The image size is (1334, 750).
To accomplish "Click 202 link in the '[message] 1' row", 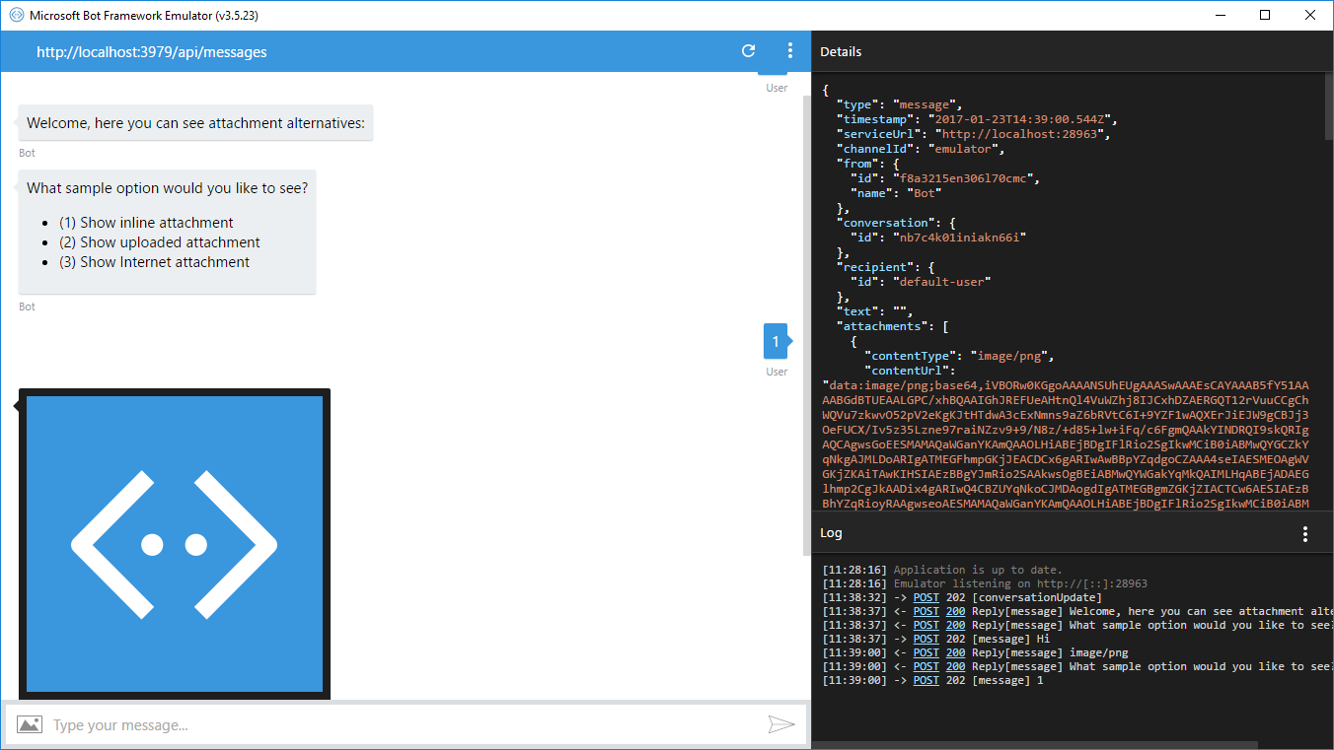I will tap(955, 680).
